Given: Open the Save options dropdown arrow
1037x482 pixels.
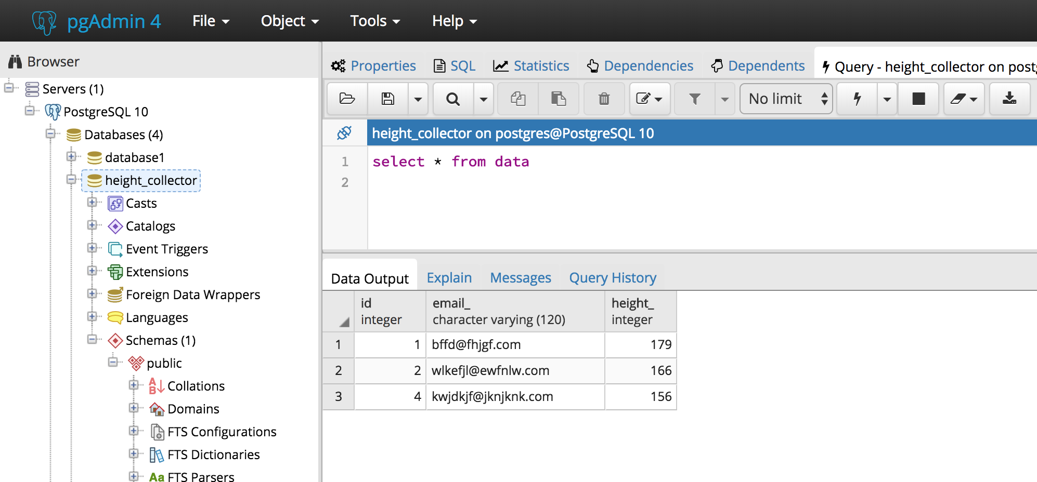Looking at the screenshot, I should tap(418, 99).
